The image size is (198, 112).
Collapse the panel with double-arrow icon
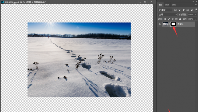(x=193, y=1)
